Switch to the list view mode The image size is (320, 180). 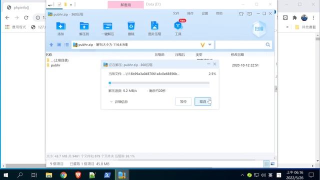click(66, 44)
